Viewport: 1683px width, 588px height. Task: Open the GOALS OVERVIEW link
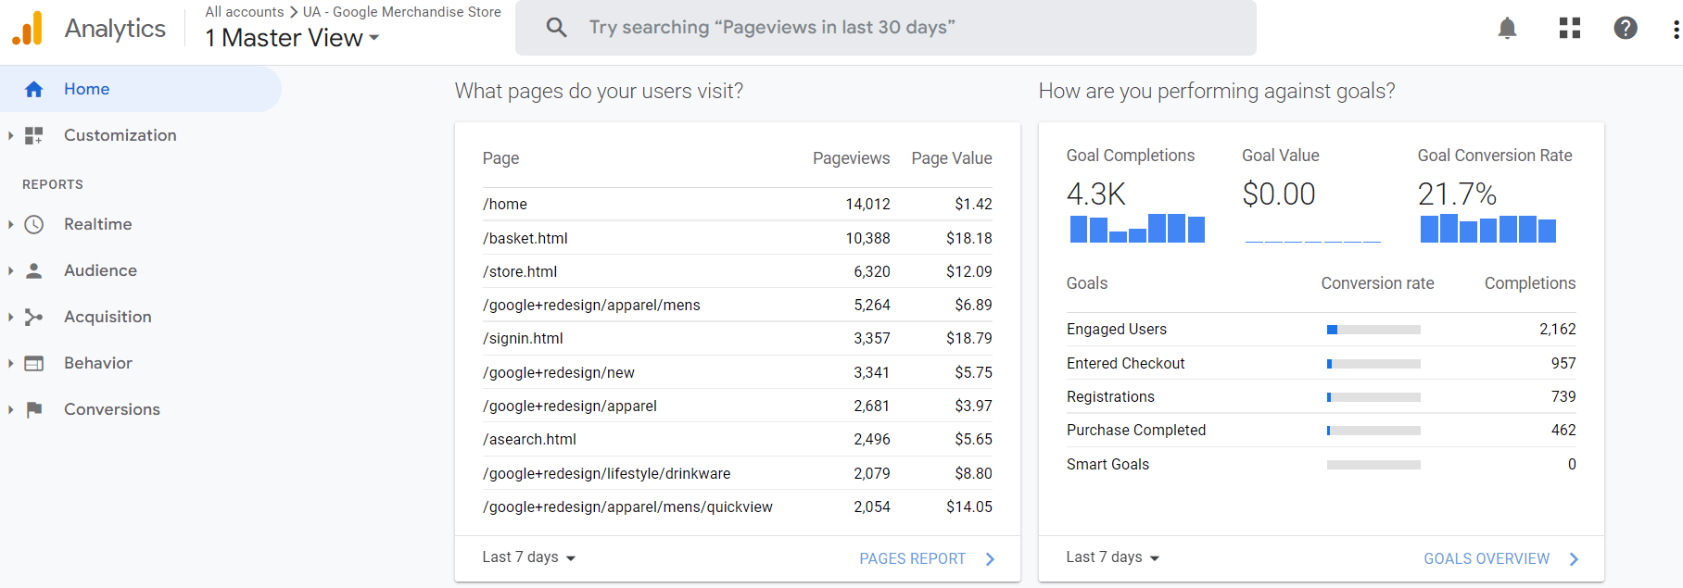pyautogui.click(x=1487, y=559)
